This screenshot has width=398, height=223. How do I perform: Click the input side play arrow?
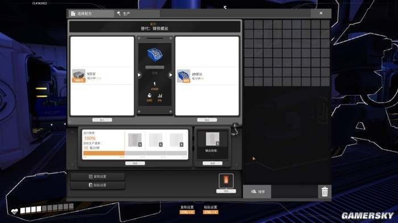tap(139, 75)
